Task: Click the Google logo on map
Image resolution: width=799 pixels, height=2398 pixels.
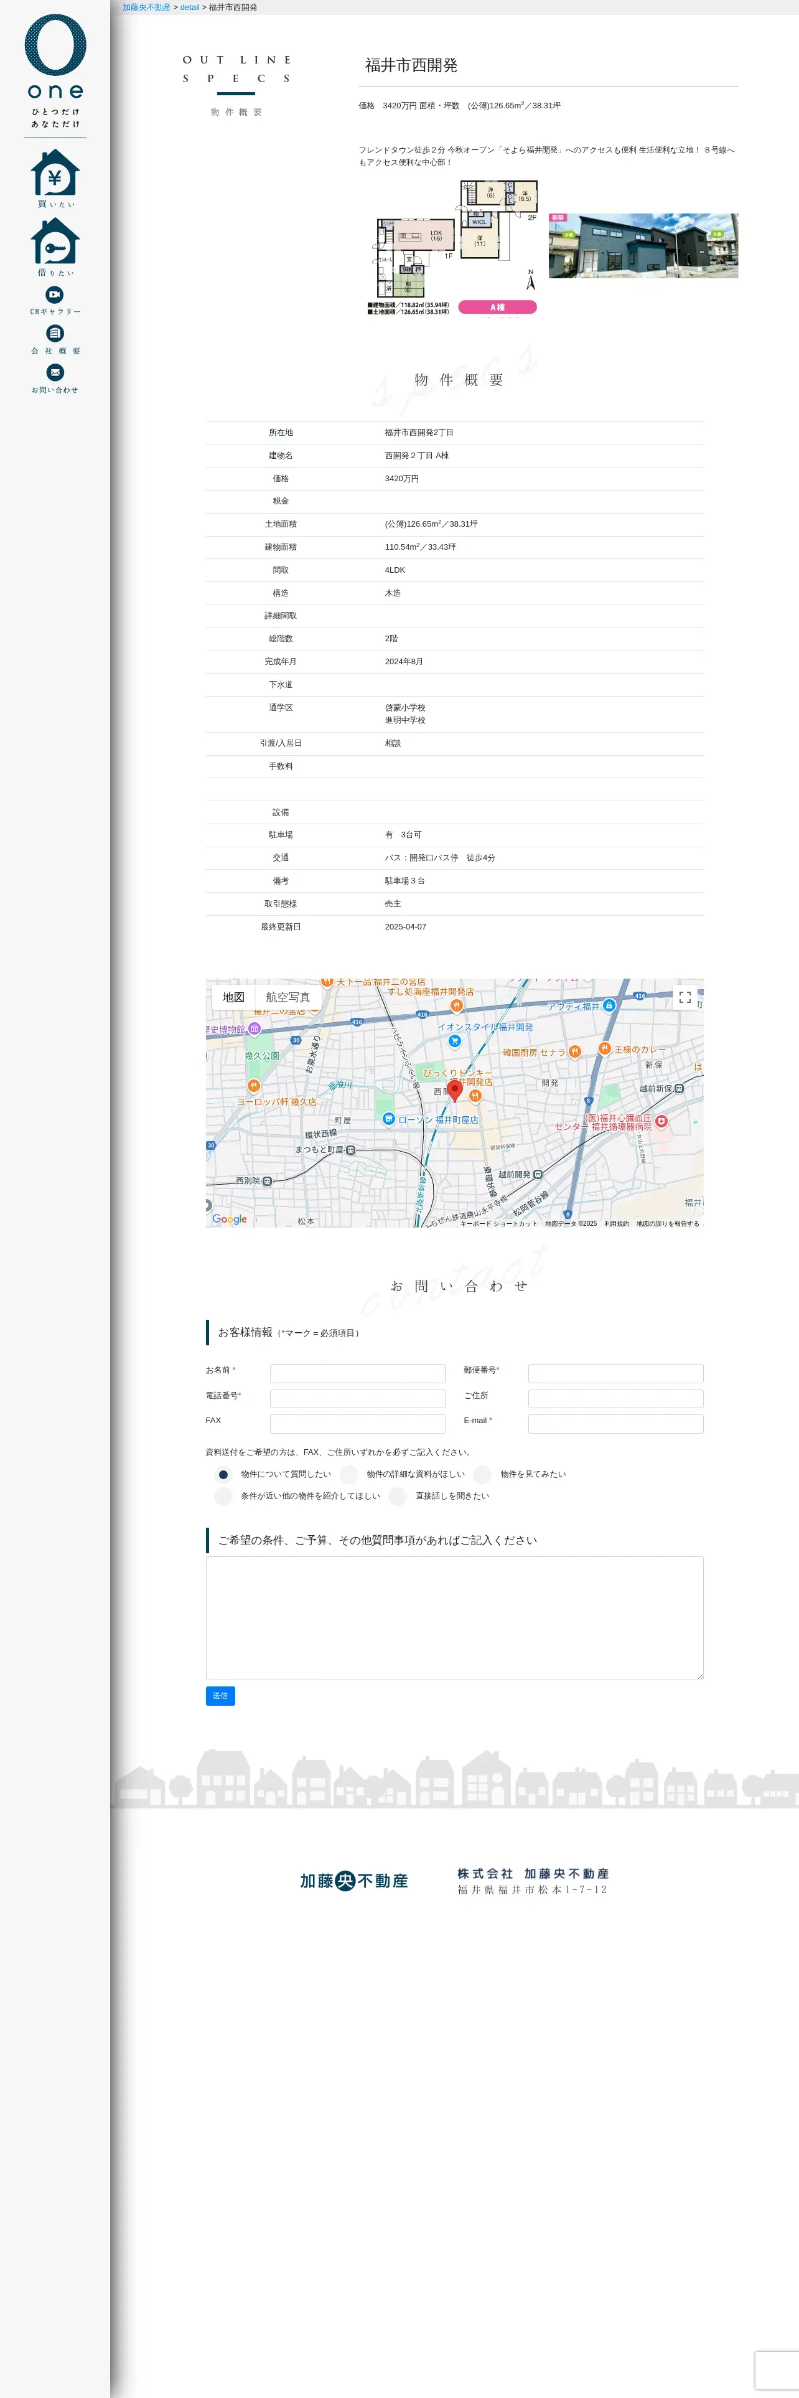Action: pos(230,1218)
